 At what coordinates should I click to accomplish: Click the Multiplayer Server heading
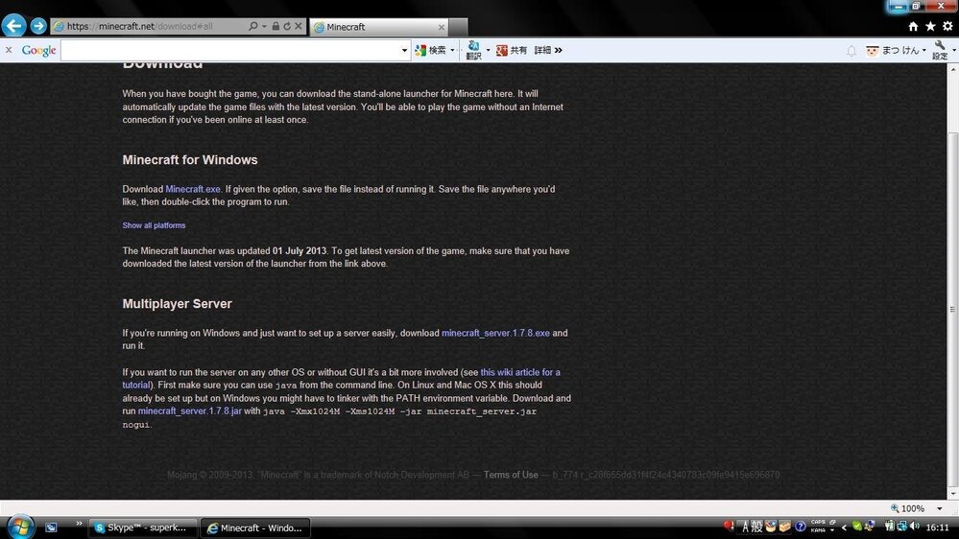[177, 304]
